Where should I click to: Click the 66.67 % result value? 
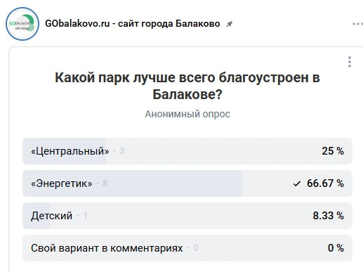(325, 183)
